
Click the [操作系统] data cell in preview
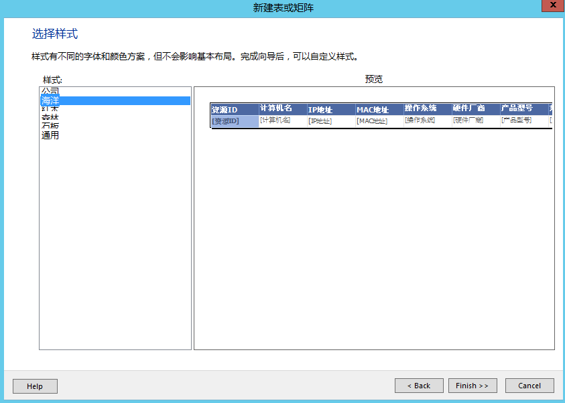click(428, 121)
